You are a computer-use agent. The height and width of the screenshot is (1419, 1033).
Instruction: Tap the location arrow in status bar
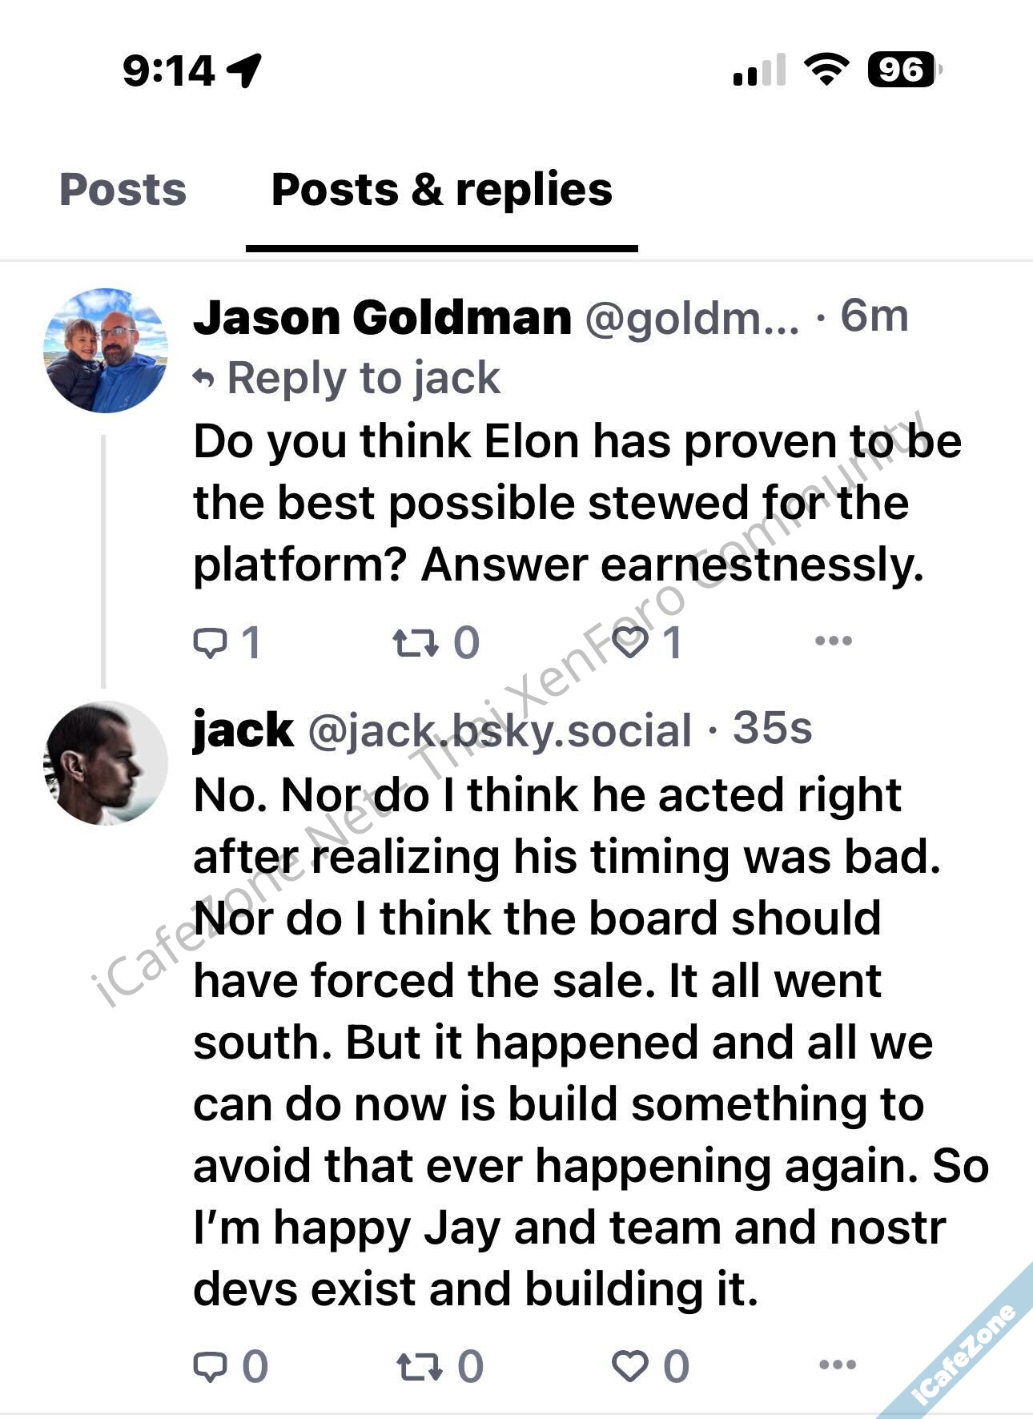point(245,70)
